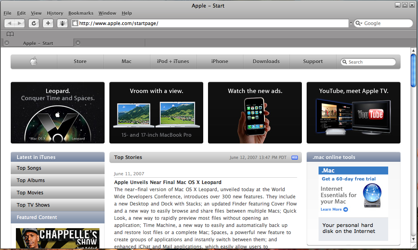Click the small arrow beside the address bar
Image resolution: width=418 pixels, height=250 pixels.
click(351, 23)
